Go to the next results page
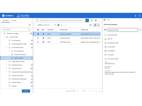The image size is (142, 106). tap(97, 91)
